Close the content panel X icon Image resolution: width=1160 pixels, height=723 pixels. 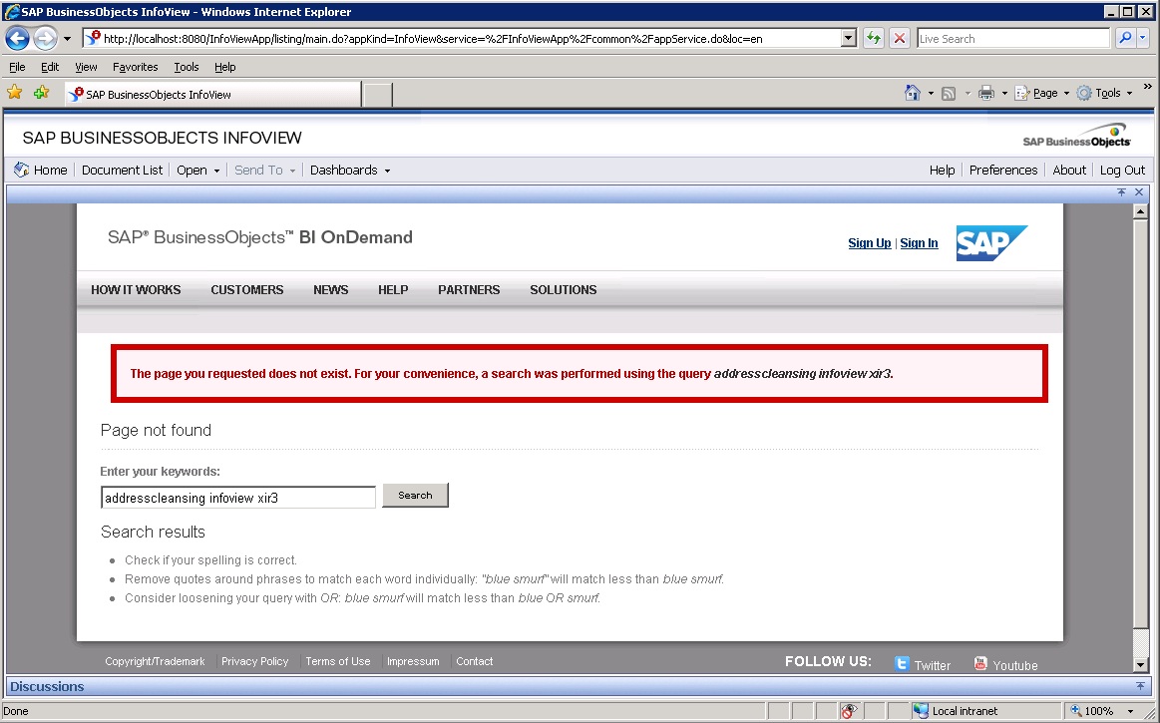click(1139, 192)
